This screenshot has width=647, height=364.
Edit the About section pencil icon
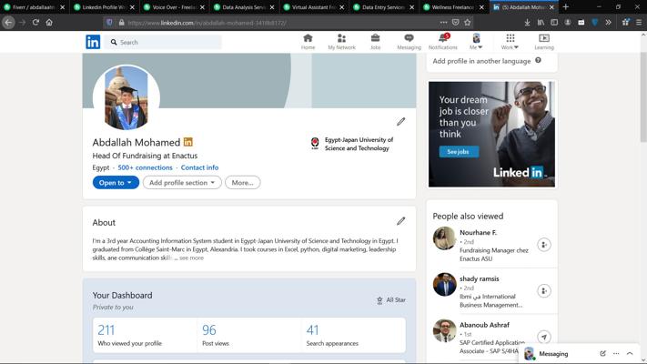pyautogui.click(x=400, y=221)
